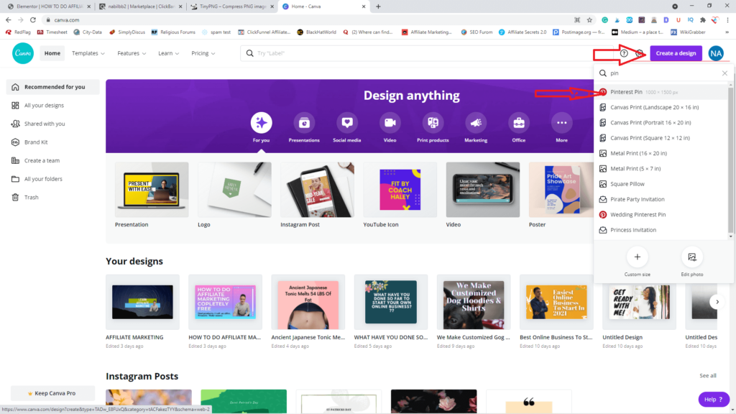Bookmark this page with the star
736x414 pixels.
[589, 19]
